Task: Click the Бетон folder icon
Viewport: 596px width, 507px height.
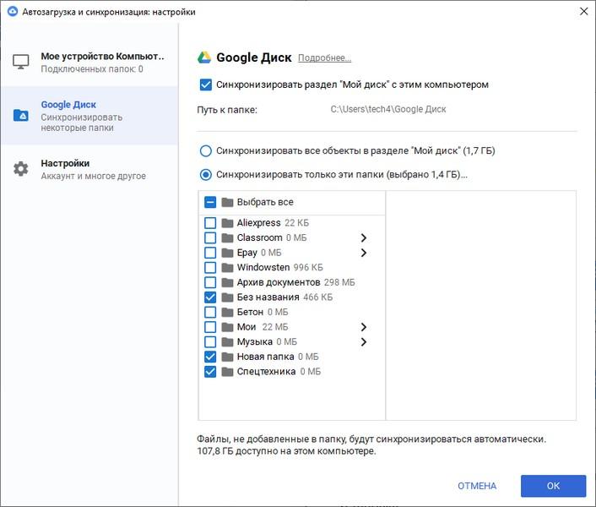Action: (x=227, y=312)
